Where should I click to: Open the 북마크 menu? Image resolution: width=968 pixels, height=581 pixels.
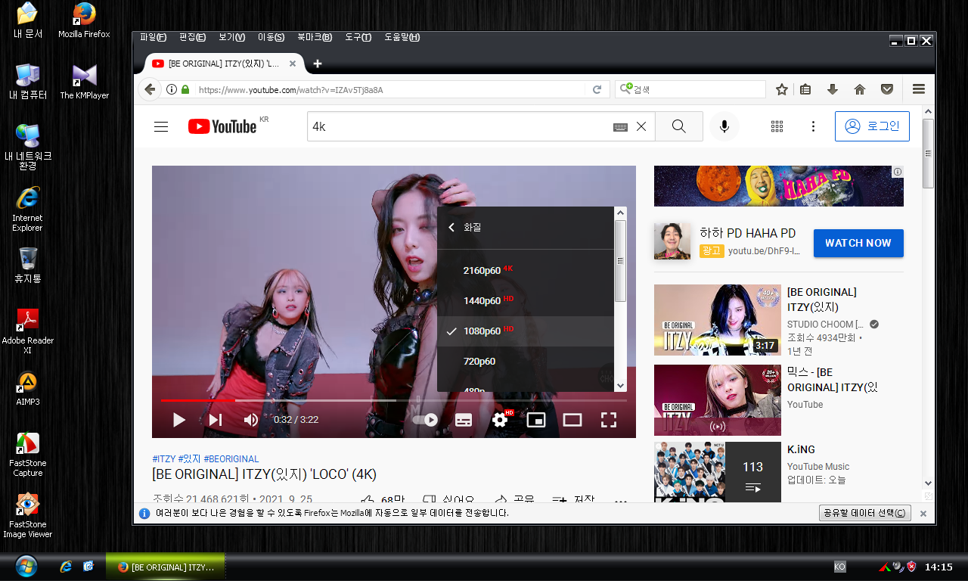(315, 37)
